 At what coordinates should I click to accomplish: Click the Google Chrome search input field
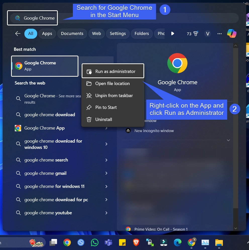pyautogui.click(x=124, y=18)
